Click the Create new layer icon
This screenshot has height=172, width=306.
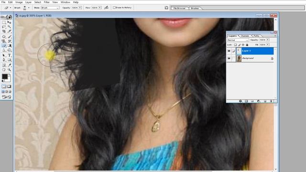(x=265, y=101)
